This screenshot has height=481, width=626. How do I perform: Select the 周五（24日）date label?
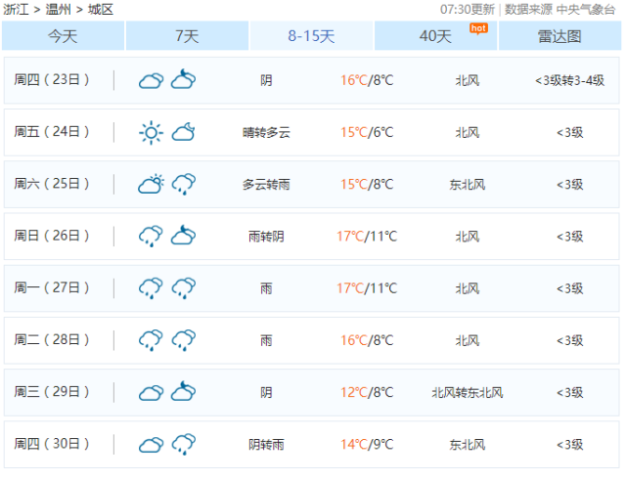[52, 132]
